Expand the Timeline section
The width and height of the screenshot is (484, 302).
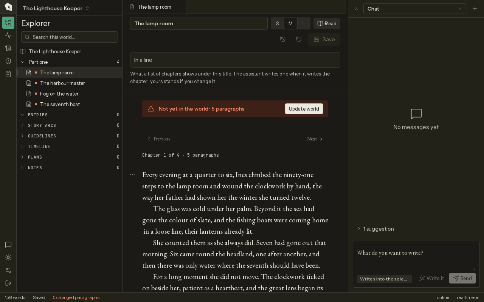click(70, 146)
